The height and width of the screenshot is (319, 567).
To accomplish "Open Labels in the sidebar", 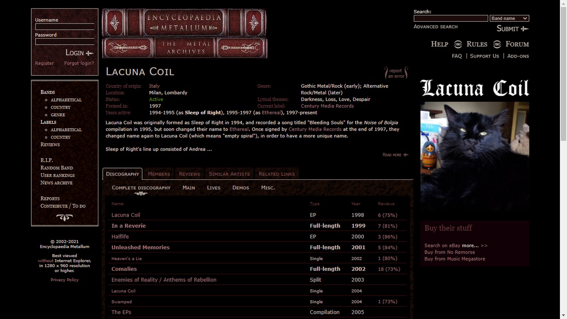I will tap(48, 122).
